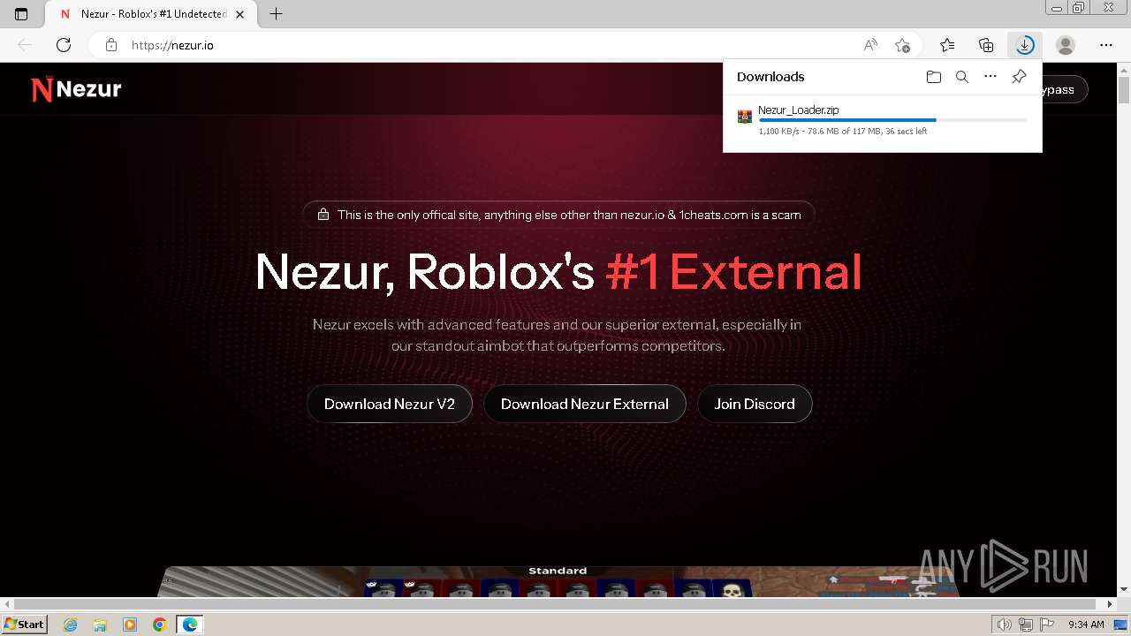
Task: Click Download Nezur V2 button
Action: coord(390,404)
